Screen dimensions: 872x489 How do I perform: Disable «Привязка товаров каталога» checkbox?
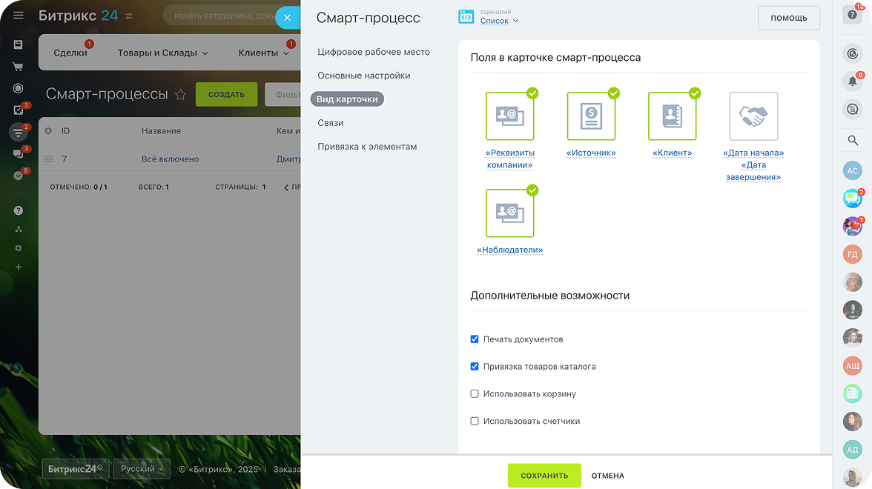[x=475, y=367]
